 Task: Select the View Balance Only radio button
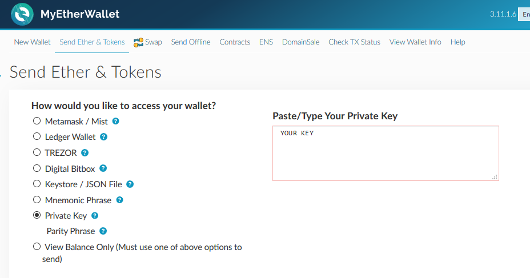coord(37,247)
